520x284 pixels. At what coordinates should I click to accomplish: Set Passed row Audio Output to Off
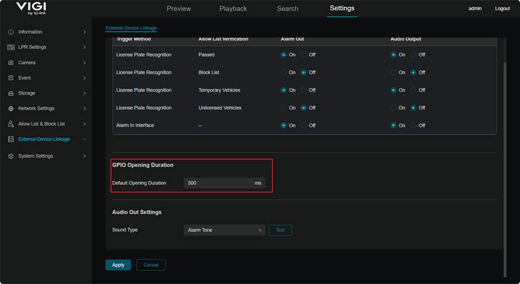413,55
